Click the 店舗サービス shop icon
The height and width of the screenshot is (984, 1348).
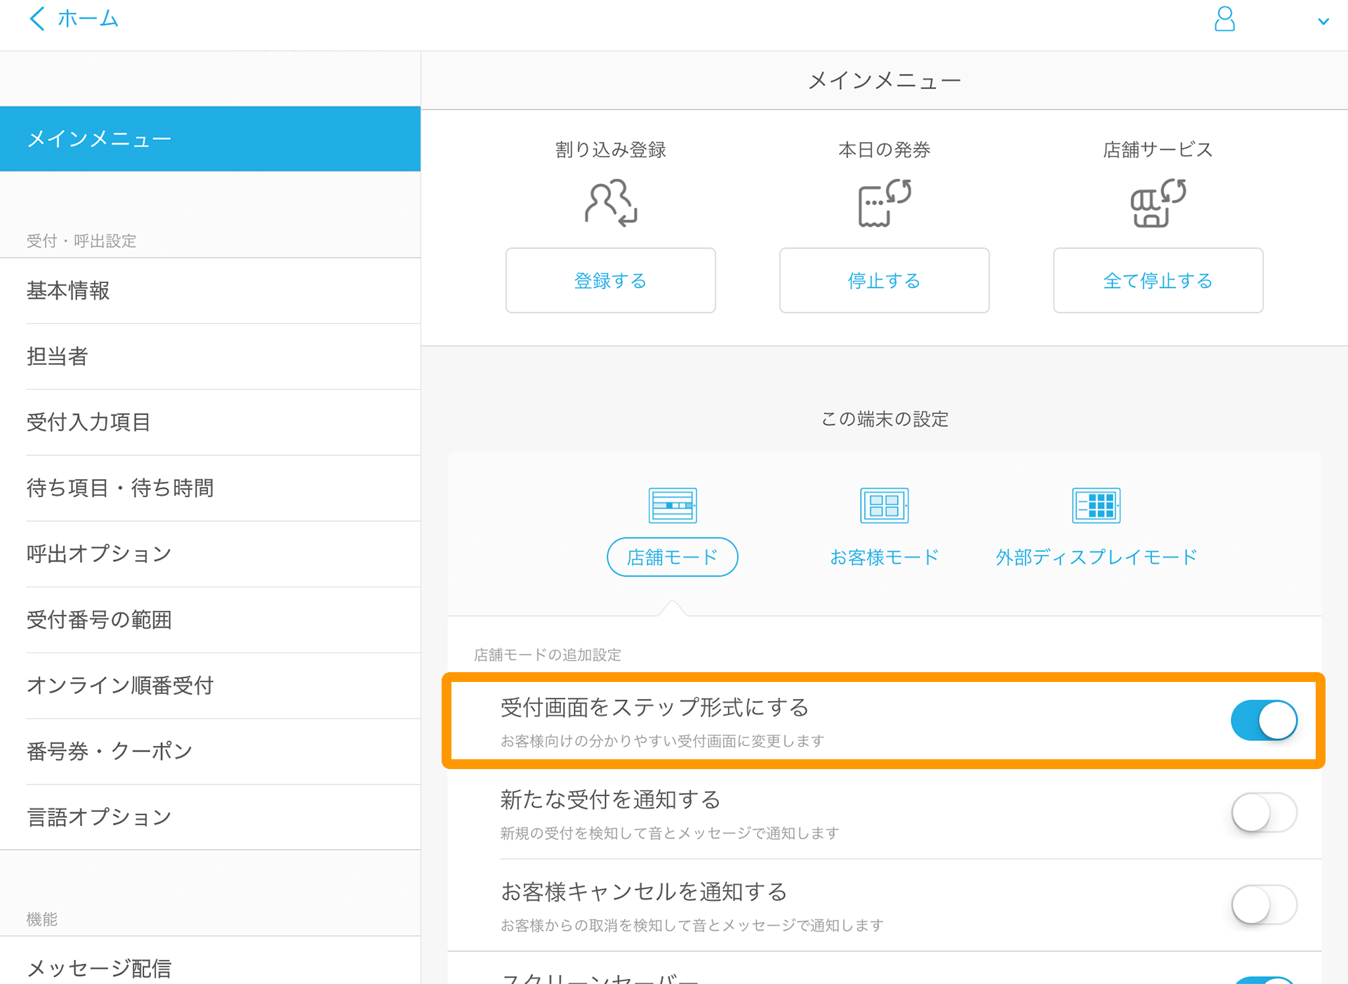[1158, 203]
